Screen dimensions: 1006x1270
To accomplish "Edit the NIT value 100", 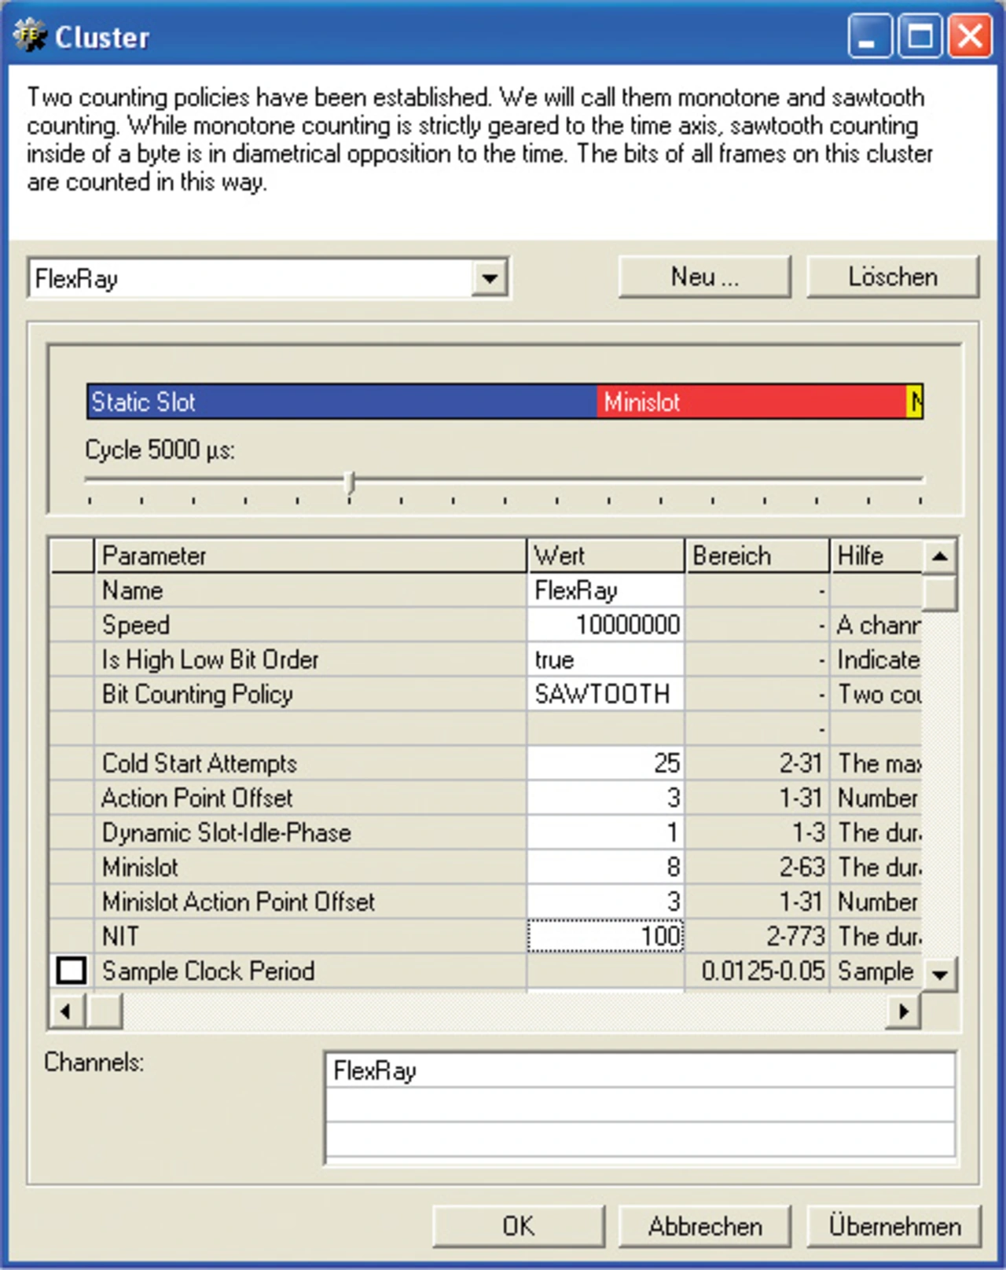I will (x=606, y=936).
